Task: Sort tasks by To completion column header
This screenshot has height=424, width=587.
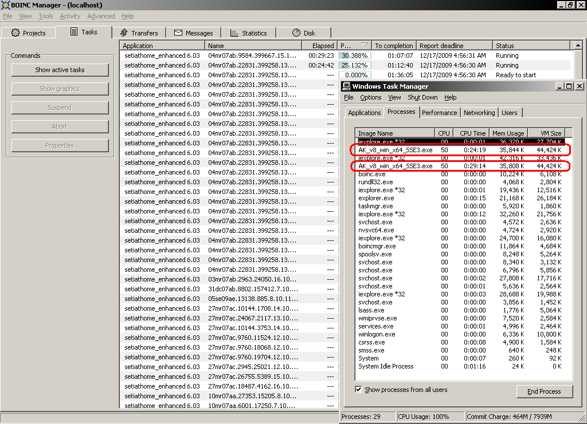Action: tap(394, 46)
